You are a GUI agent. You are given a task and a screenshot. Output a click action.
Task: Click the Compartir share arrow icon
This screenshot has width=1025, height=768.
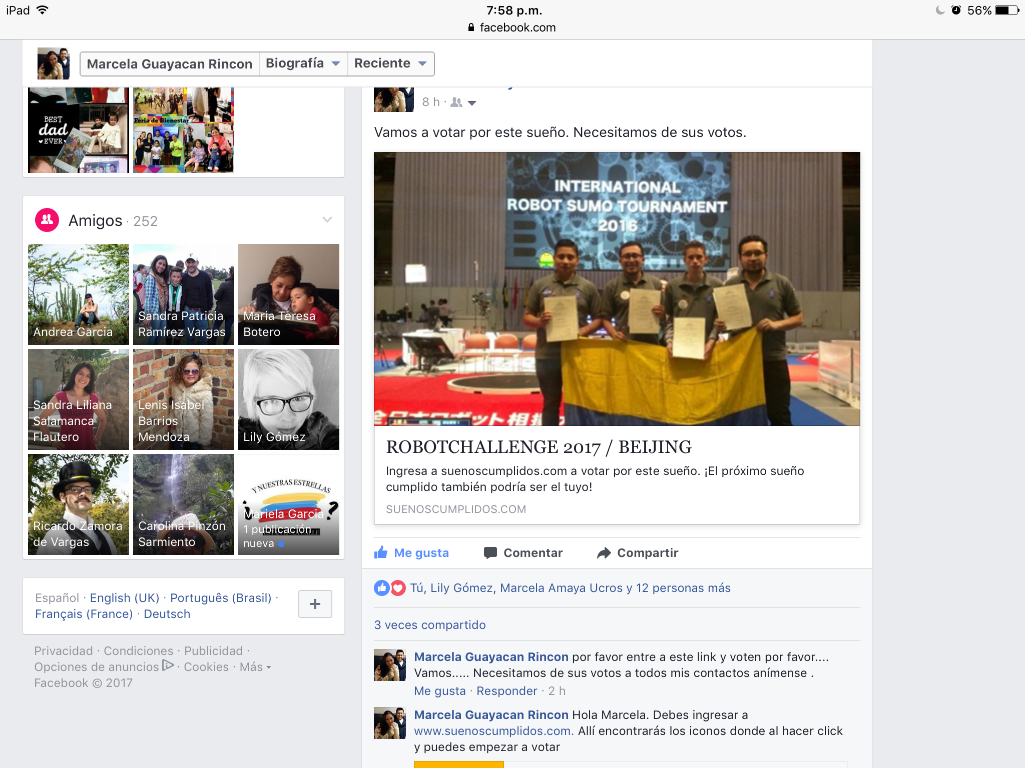pos(604,553)
